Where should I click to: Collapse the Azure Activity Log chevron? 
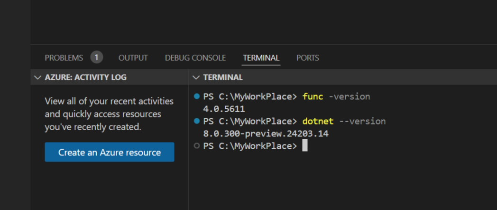(x=38, y=77)
